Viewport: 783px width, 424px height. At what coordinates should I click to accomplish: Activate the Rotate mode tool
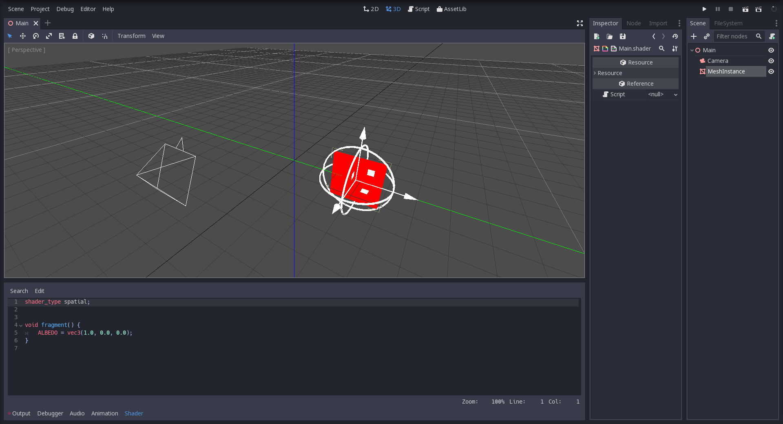pyautogui.click(x=36, y=36)
